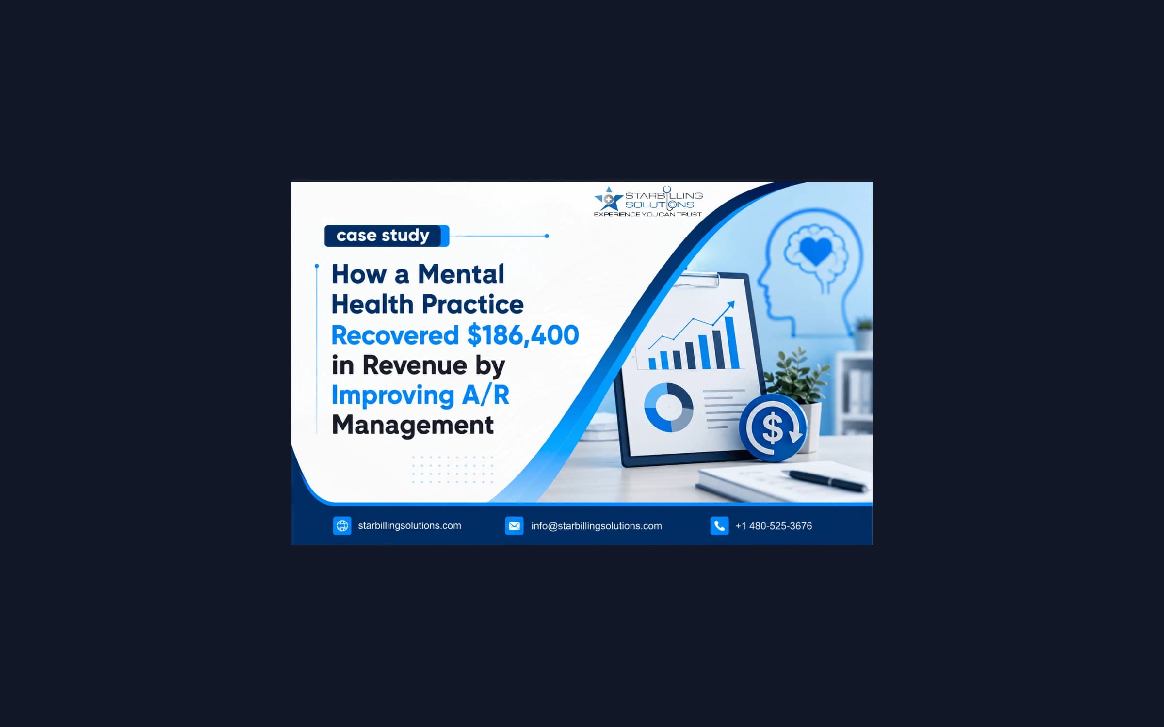Click the Star Billing Solutions logo

coord(648,202)
